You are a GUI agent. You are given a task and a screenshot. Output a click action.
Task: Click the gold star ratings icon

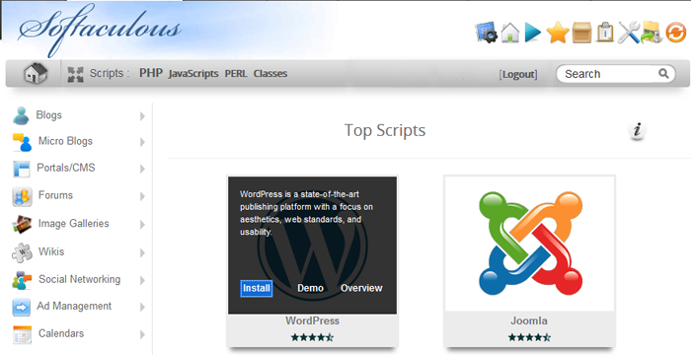coord(558,33)
